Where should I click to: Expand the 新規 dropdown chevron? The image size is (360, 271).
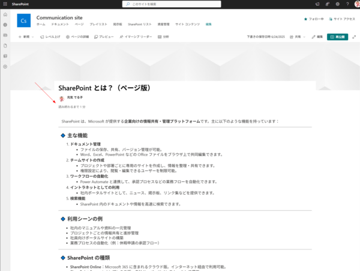(x=32, y=37)
